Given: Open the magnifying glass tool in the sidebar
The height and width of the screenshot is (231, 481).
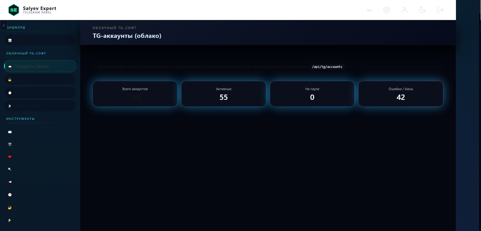Looking at the screenshot, I should click(40, 169).
